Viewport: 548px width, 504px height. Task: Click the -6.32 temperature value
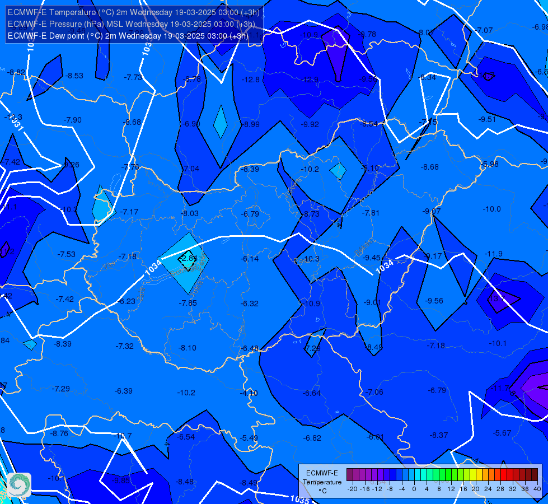(249, 304)
